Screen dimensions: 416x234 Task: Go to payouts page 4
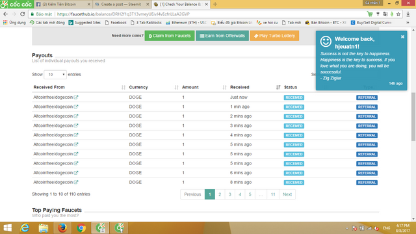[240, 194]
